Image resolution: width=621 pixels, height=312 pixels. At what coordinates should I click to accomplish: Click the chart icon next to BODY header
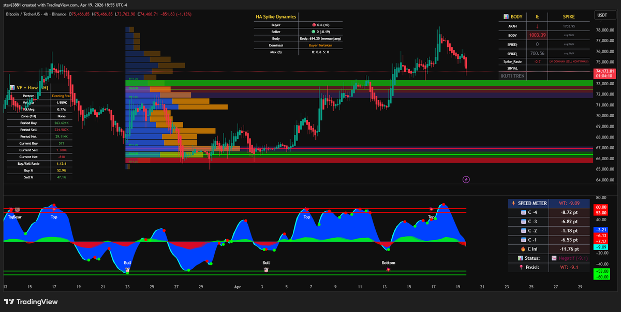(506, 17)
